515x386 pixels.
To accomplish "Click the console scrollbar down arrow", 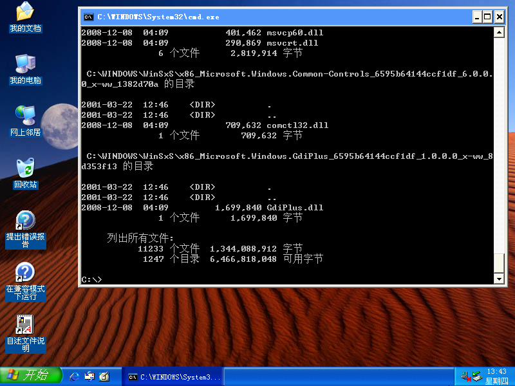I will (499, 279).
